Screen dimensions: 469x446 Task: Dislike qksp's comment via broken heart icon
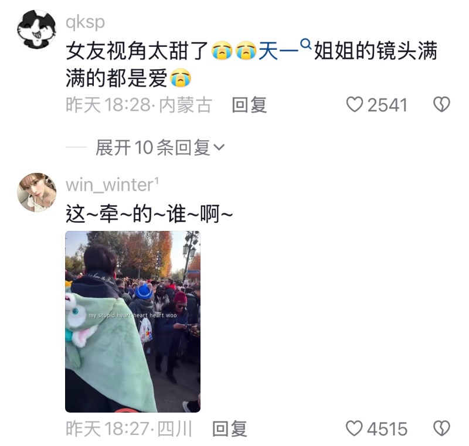[441, 105]
